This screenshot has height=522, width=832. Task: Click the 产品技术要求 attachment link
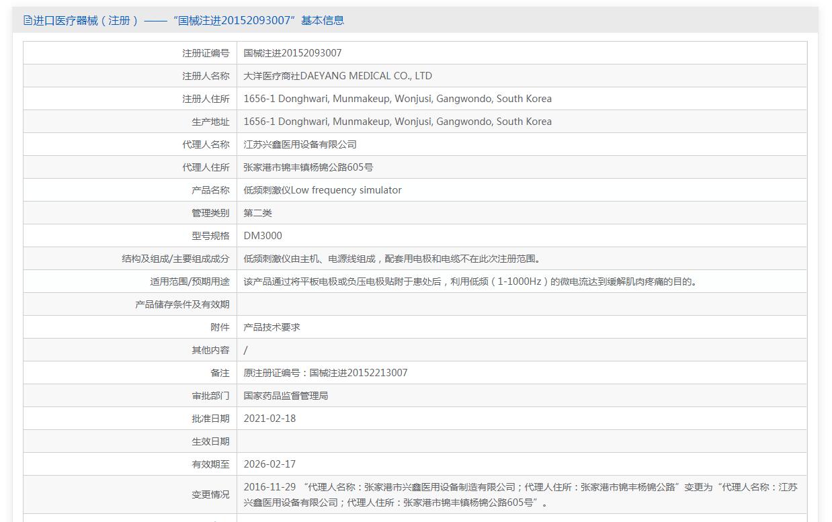point(272,327)
